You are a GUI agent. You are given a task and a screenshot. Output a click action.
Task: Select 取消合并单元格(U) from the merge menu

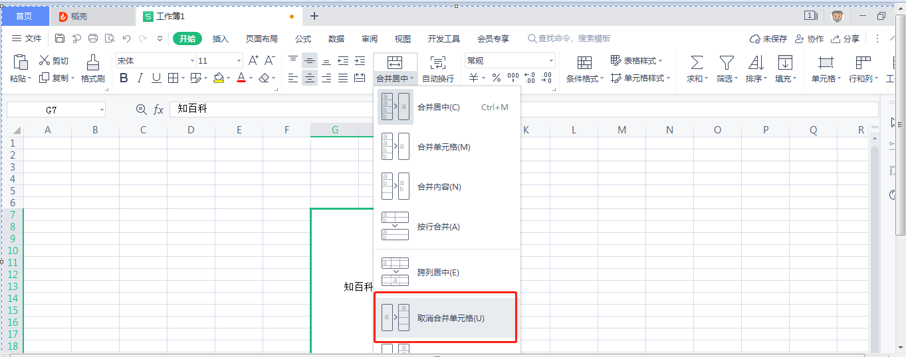pos(451,318)
